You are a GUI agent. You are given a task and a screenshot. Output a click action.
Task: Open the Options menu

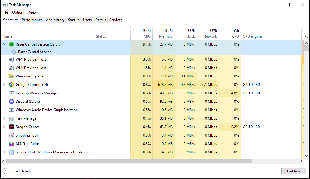[18, 12]
